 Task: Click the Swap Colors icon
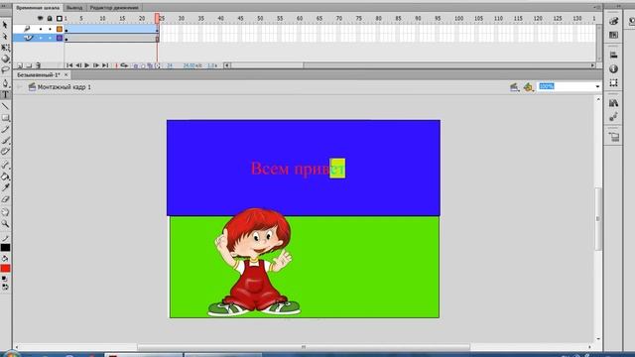tap(5, 287)
